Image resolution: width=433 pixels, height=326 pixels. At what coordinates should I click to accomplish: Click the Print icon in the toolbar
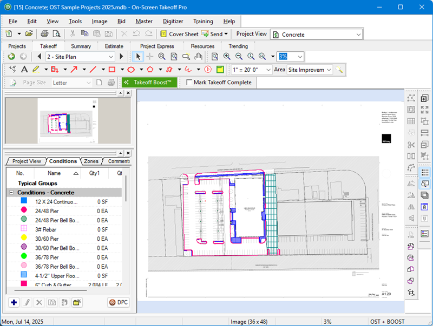[x=44, y=33]
